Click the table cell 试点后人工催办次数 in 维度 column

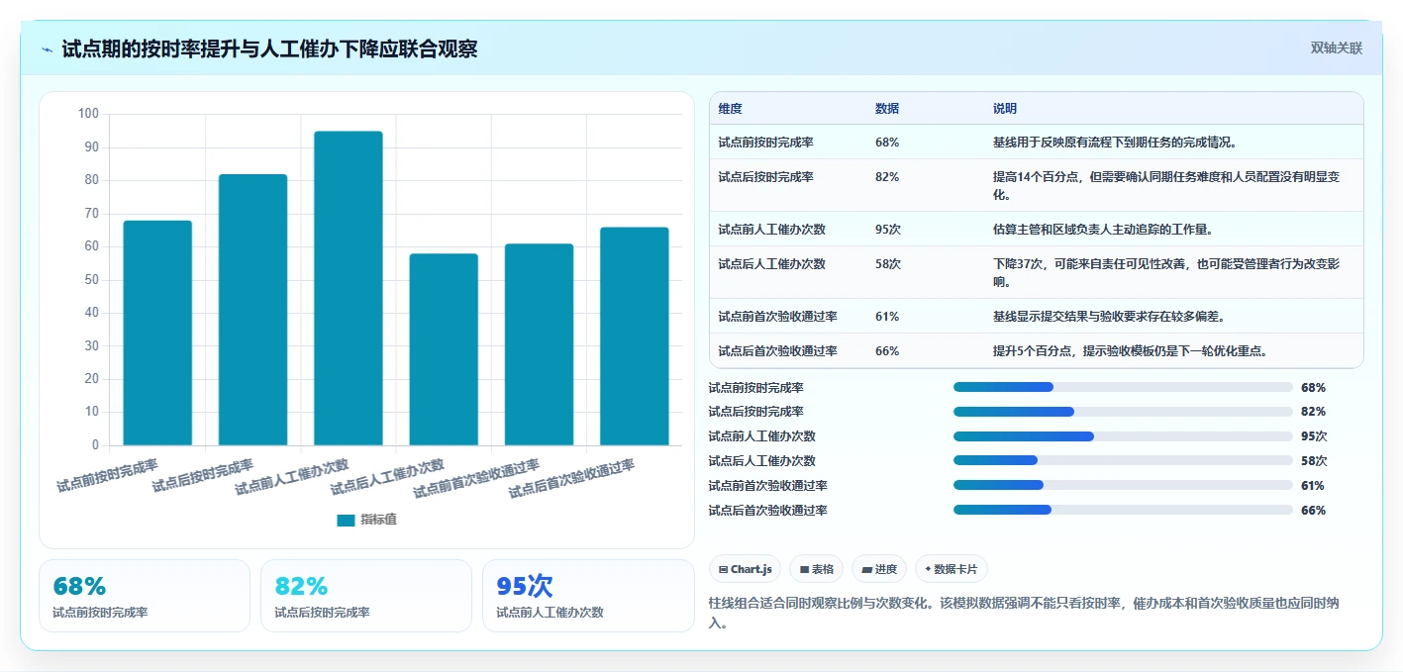772,264
